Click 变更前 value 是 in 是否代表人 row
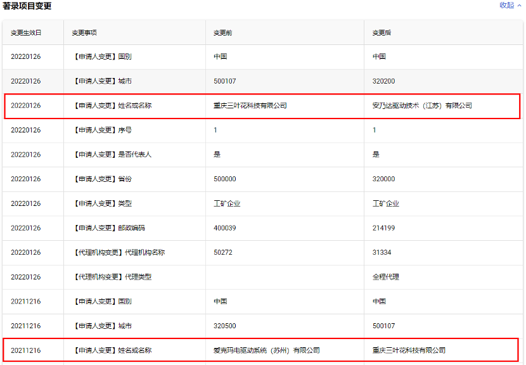This screenshot has height=365, width=526. 217,155
